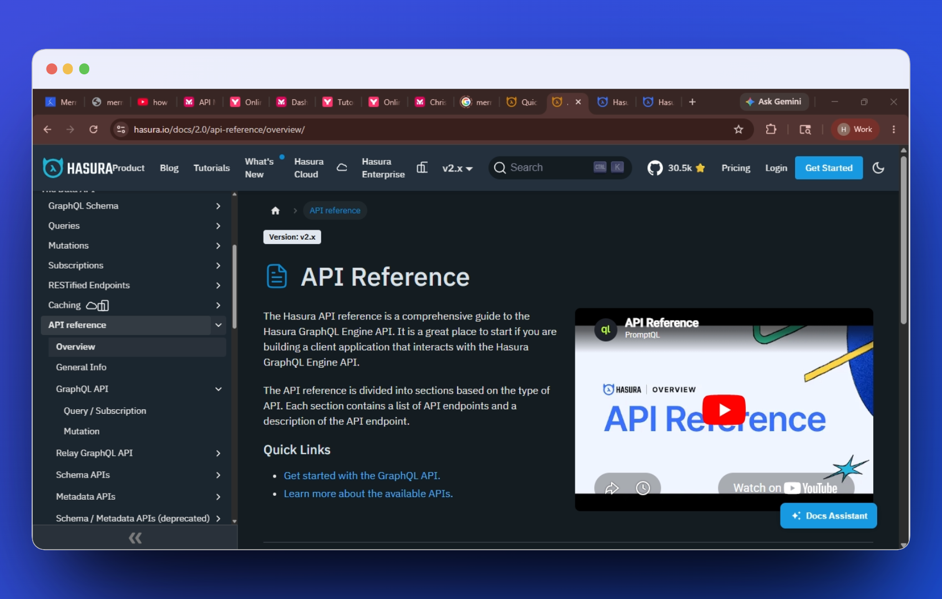Click the Ask Gemini button

click(x=773, y=102)
